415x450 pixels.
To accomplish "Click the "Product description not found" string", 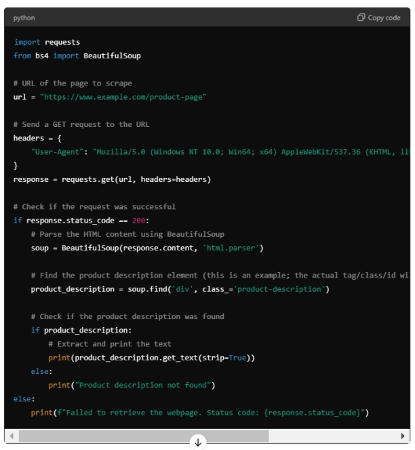I will (144, 386).
